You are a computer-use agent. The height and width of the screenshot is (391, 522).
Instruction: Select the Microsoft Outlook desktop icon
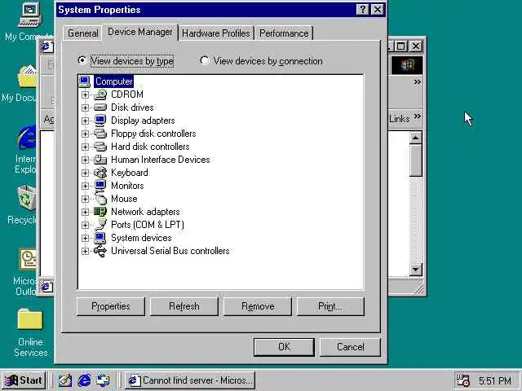point(29,259)
